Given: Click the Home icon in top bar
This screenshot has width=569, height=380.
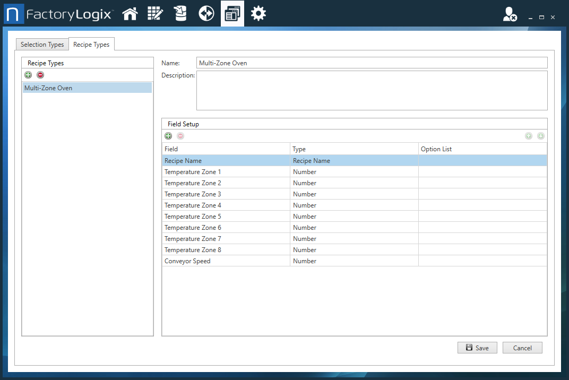Looking at the screenshot, I should (x=130, y=14).
